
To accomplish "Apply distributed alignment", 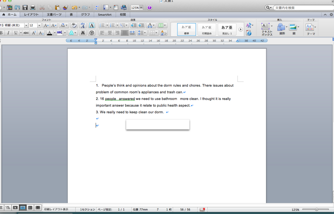I will 132,33.
